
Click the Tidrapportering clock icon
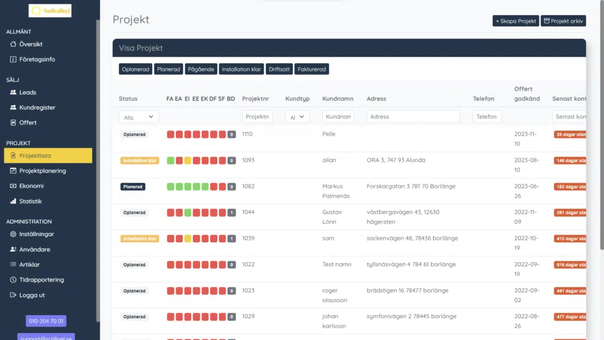tap(13, 279)
